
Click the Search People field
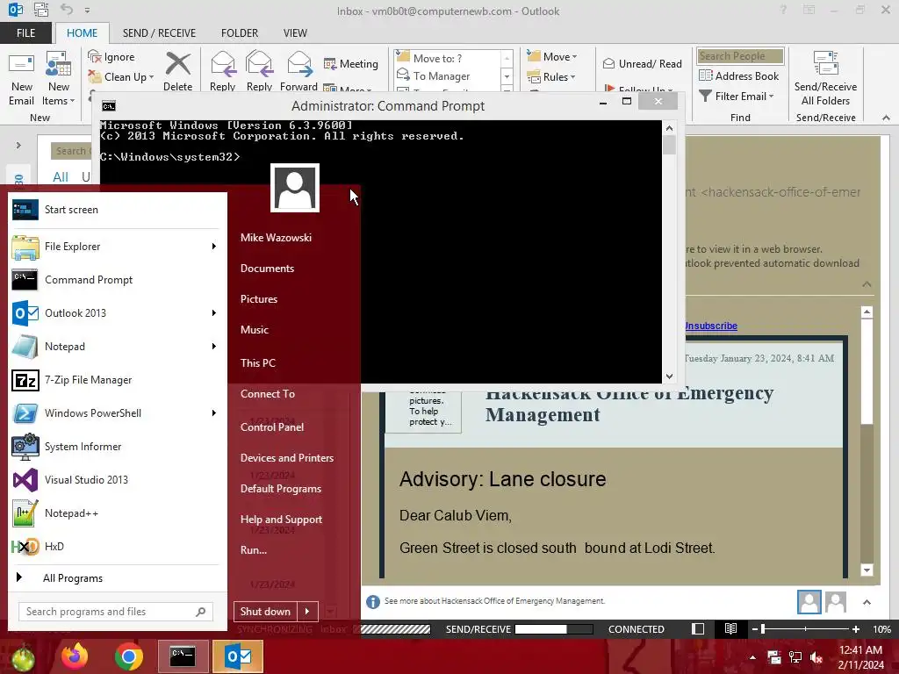740,56
